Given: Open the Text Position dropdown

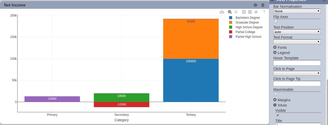Looking at the screenshot, I should pyautogui.click(x=297, y=32).
